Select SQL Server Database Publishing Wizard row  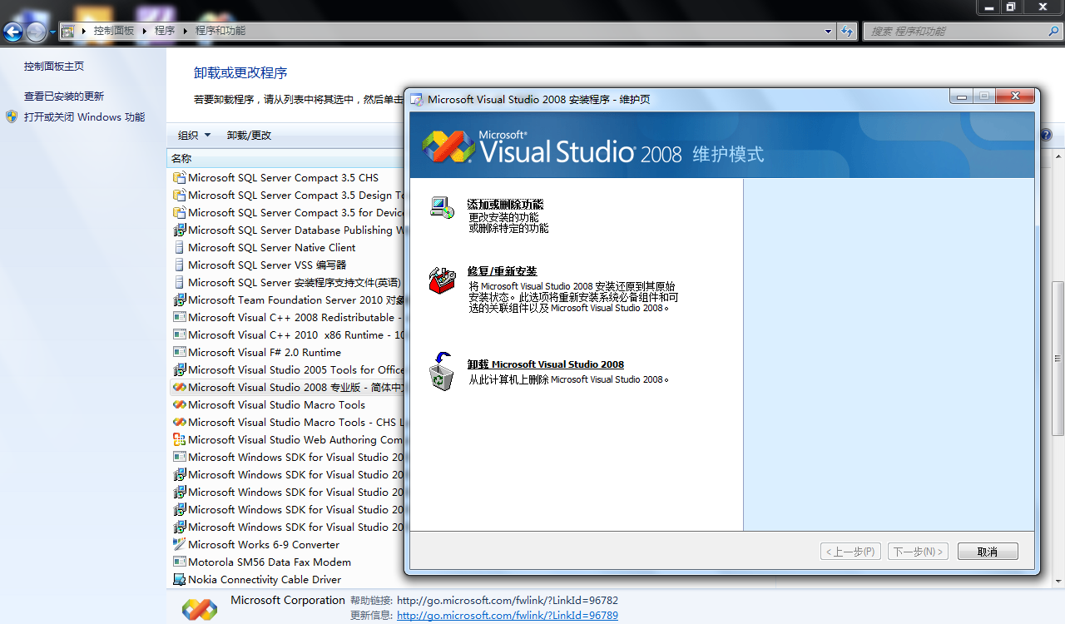[287, 230]
